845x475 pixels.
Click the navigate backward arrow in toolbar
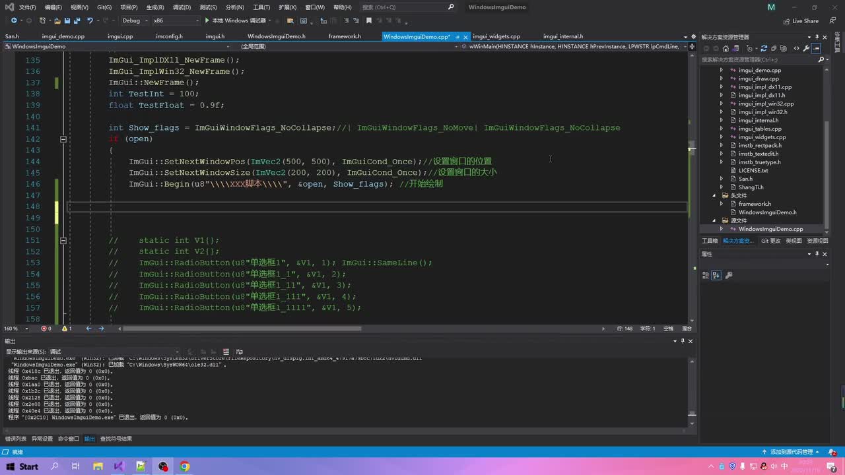(14, 20)
